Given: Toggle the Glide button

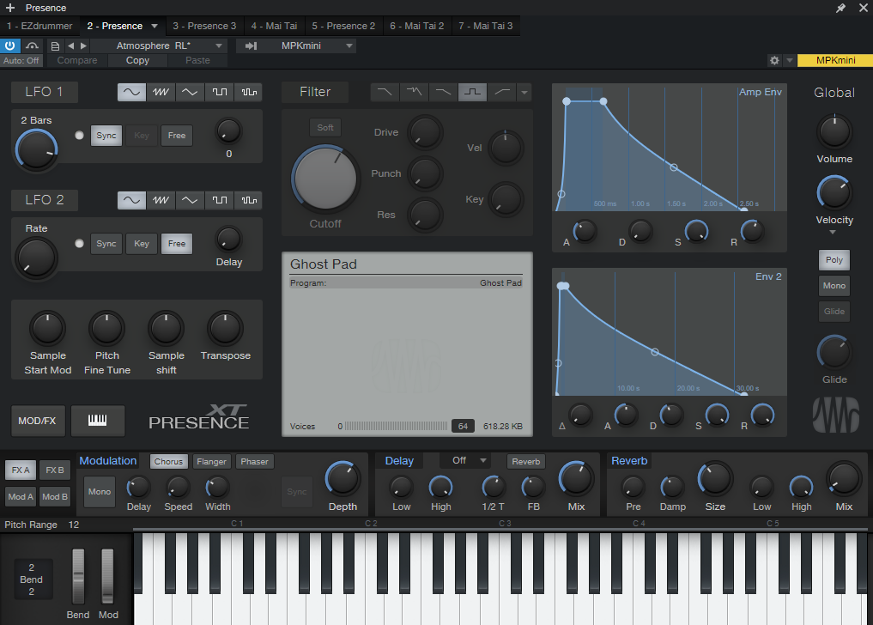Looking at the screenshot, I should click(x=834, y=312).
